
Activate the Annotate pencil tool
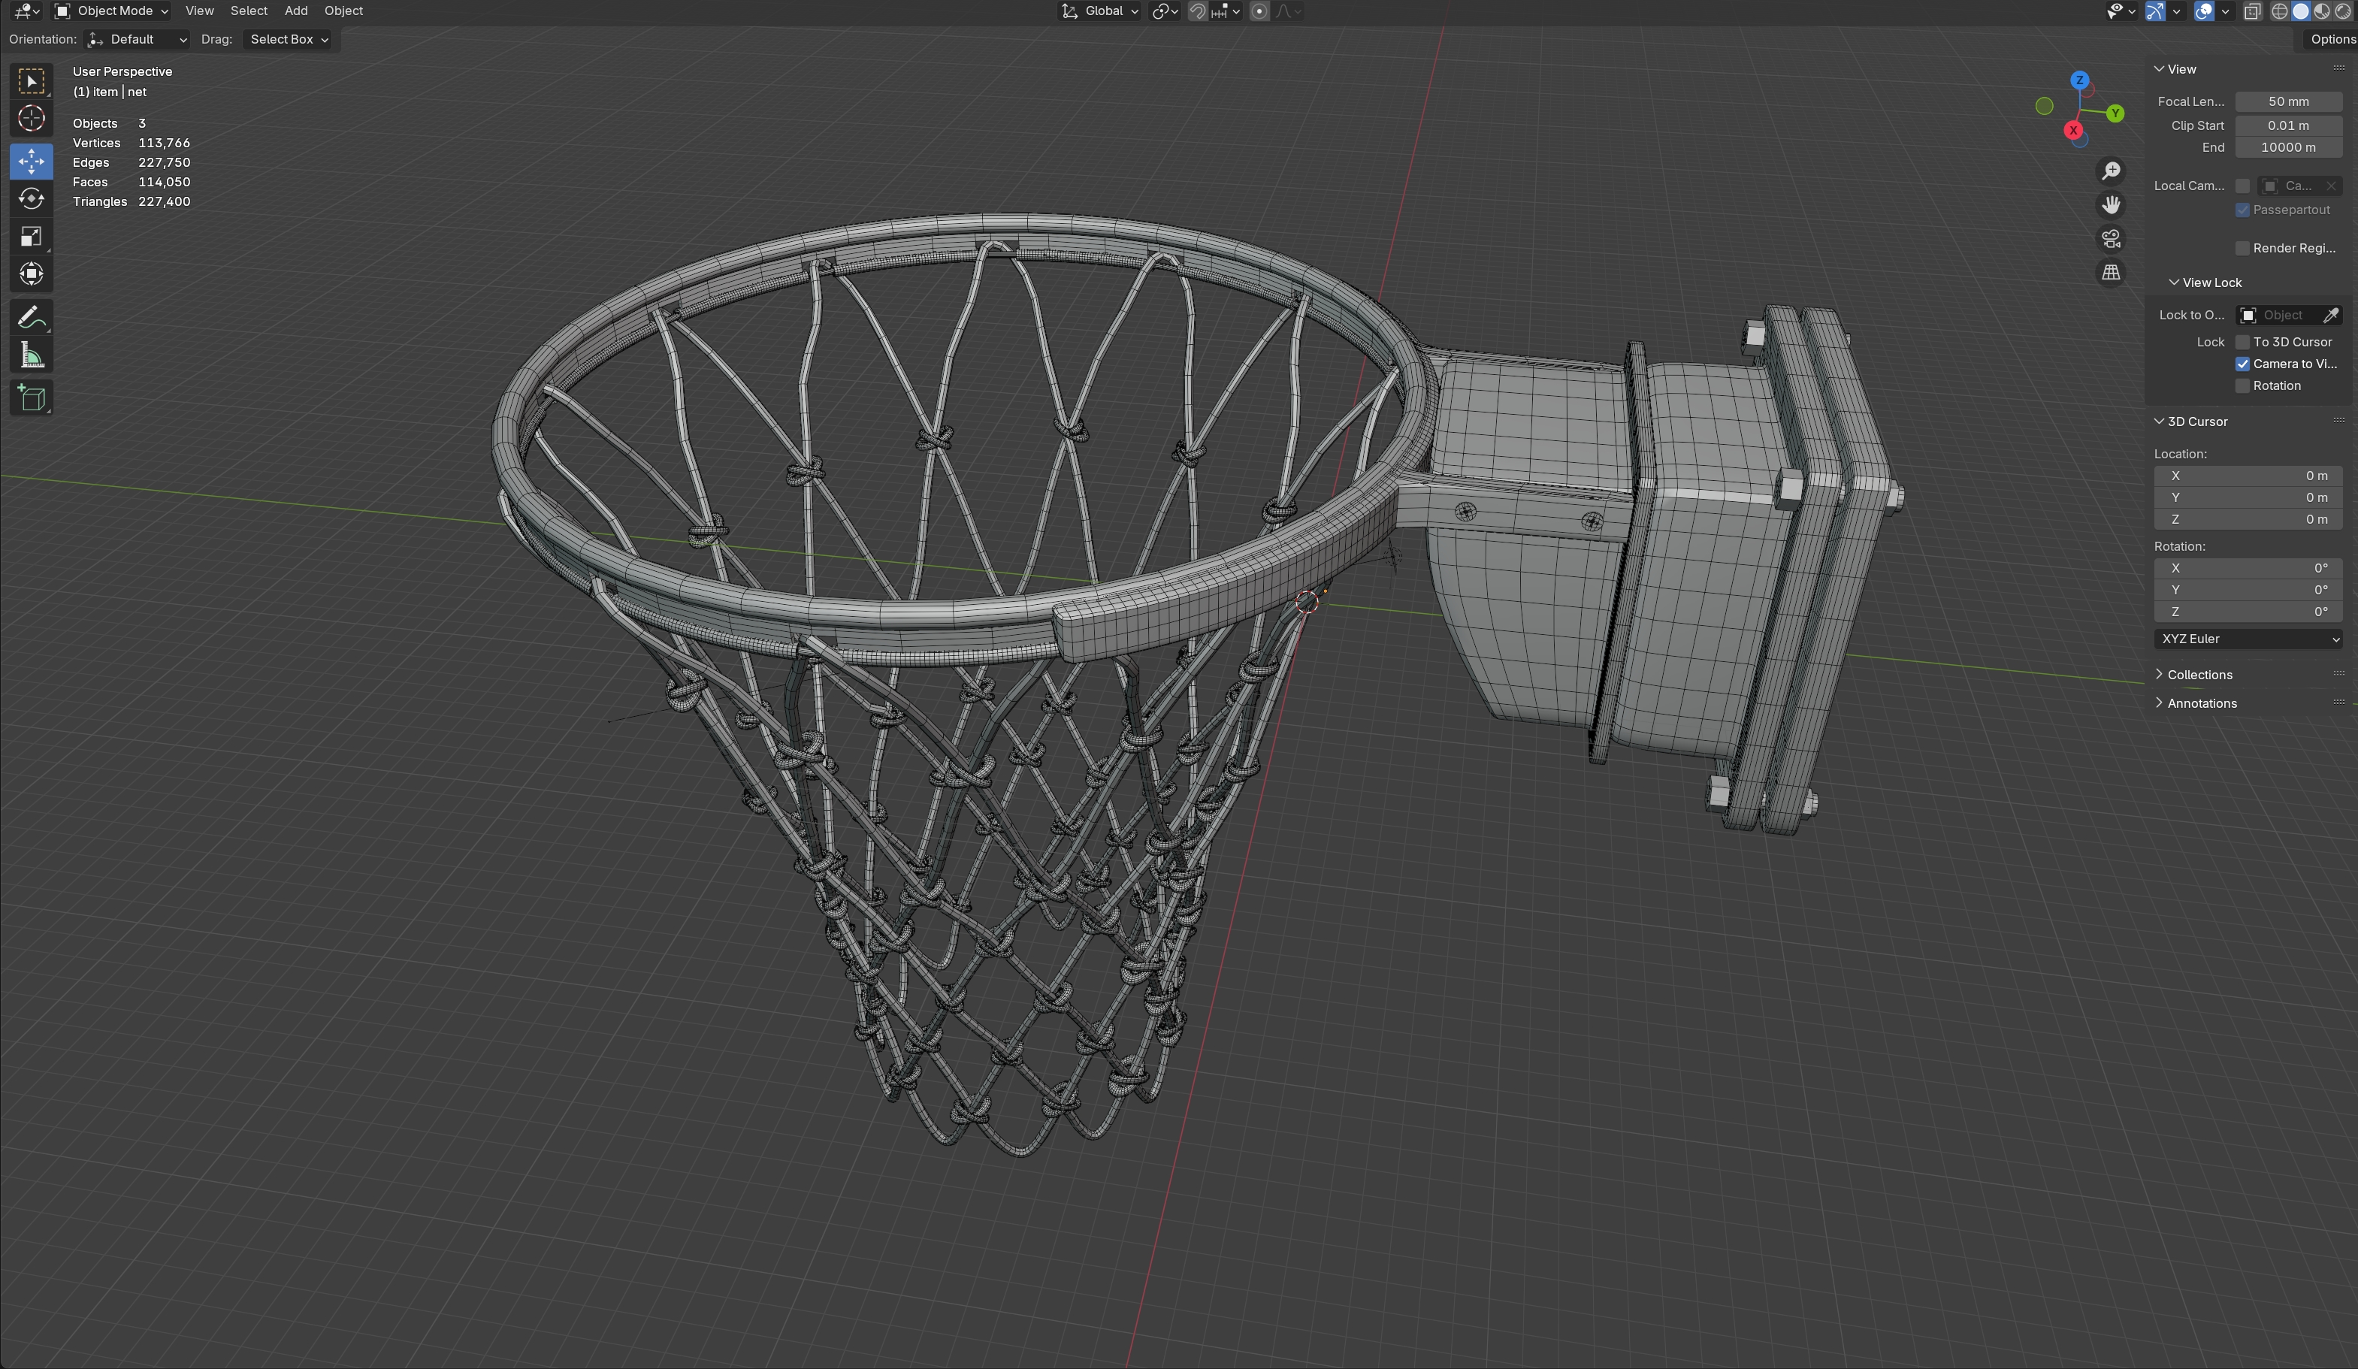point(31,318)
